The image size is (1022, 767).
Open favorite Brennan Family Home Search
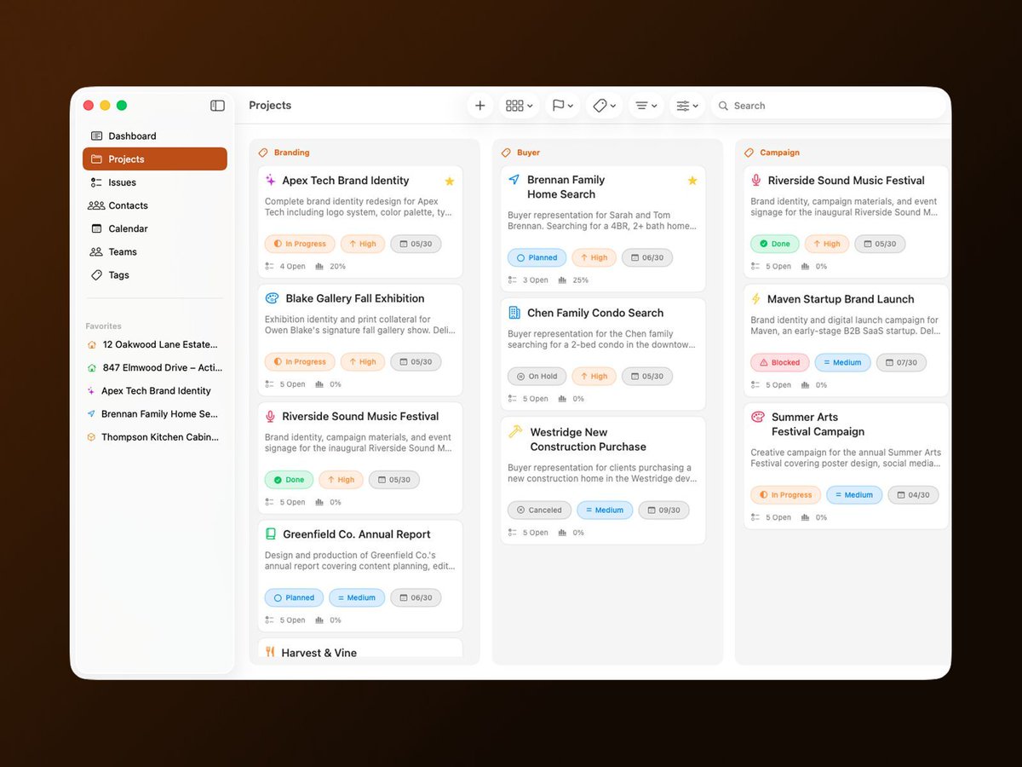click(153, 414)
